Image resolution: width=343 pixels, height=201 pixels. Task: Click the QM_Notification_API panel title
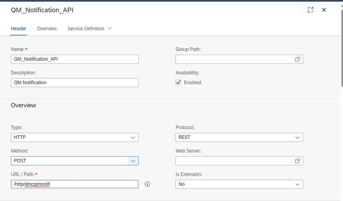tap(42, 10)
